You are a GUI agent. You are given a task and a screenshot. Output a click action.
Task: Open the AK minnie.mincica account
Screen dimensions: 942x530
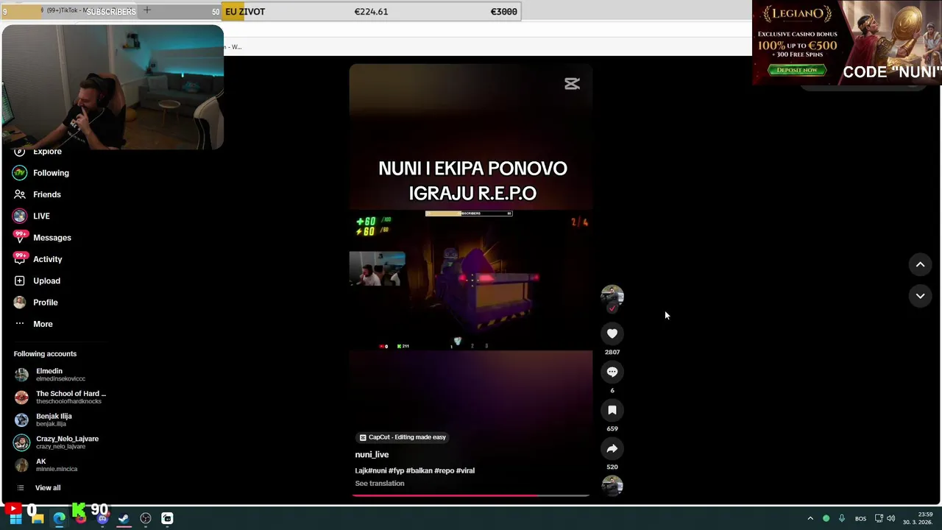click(x=60, y=465)
